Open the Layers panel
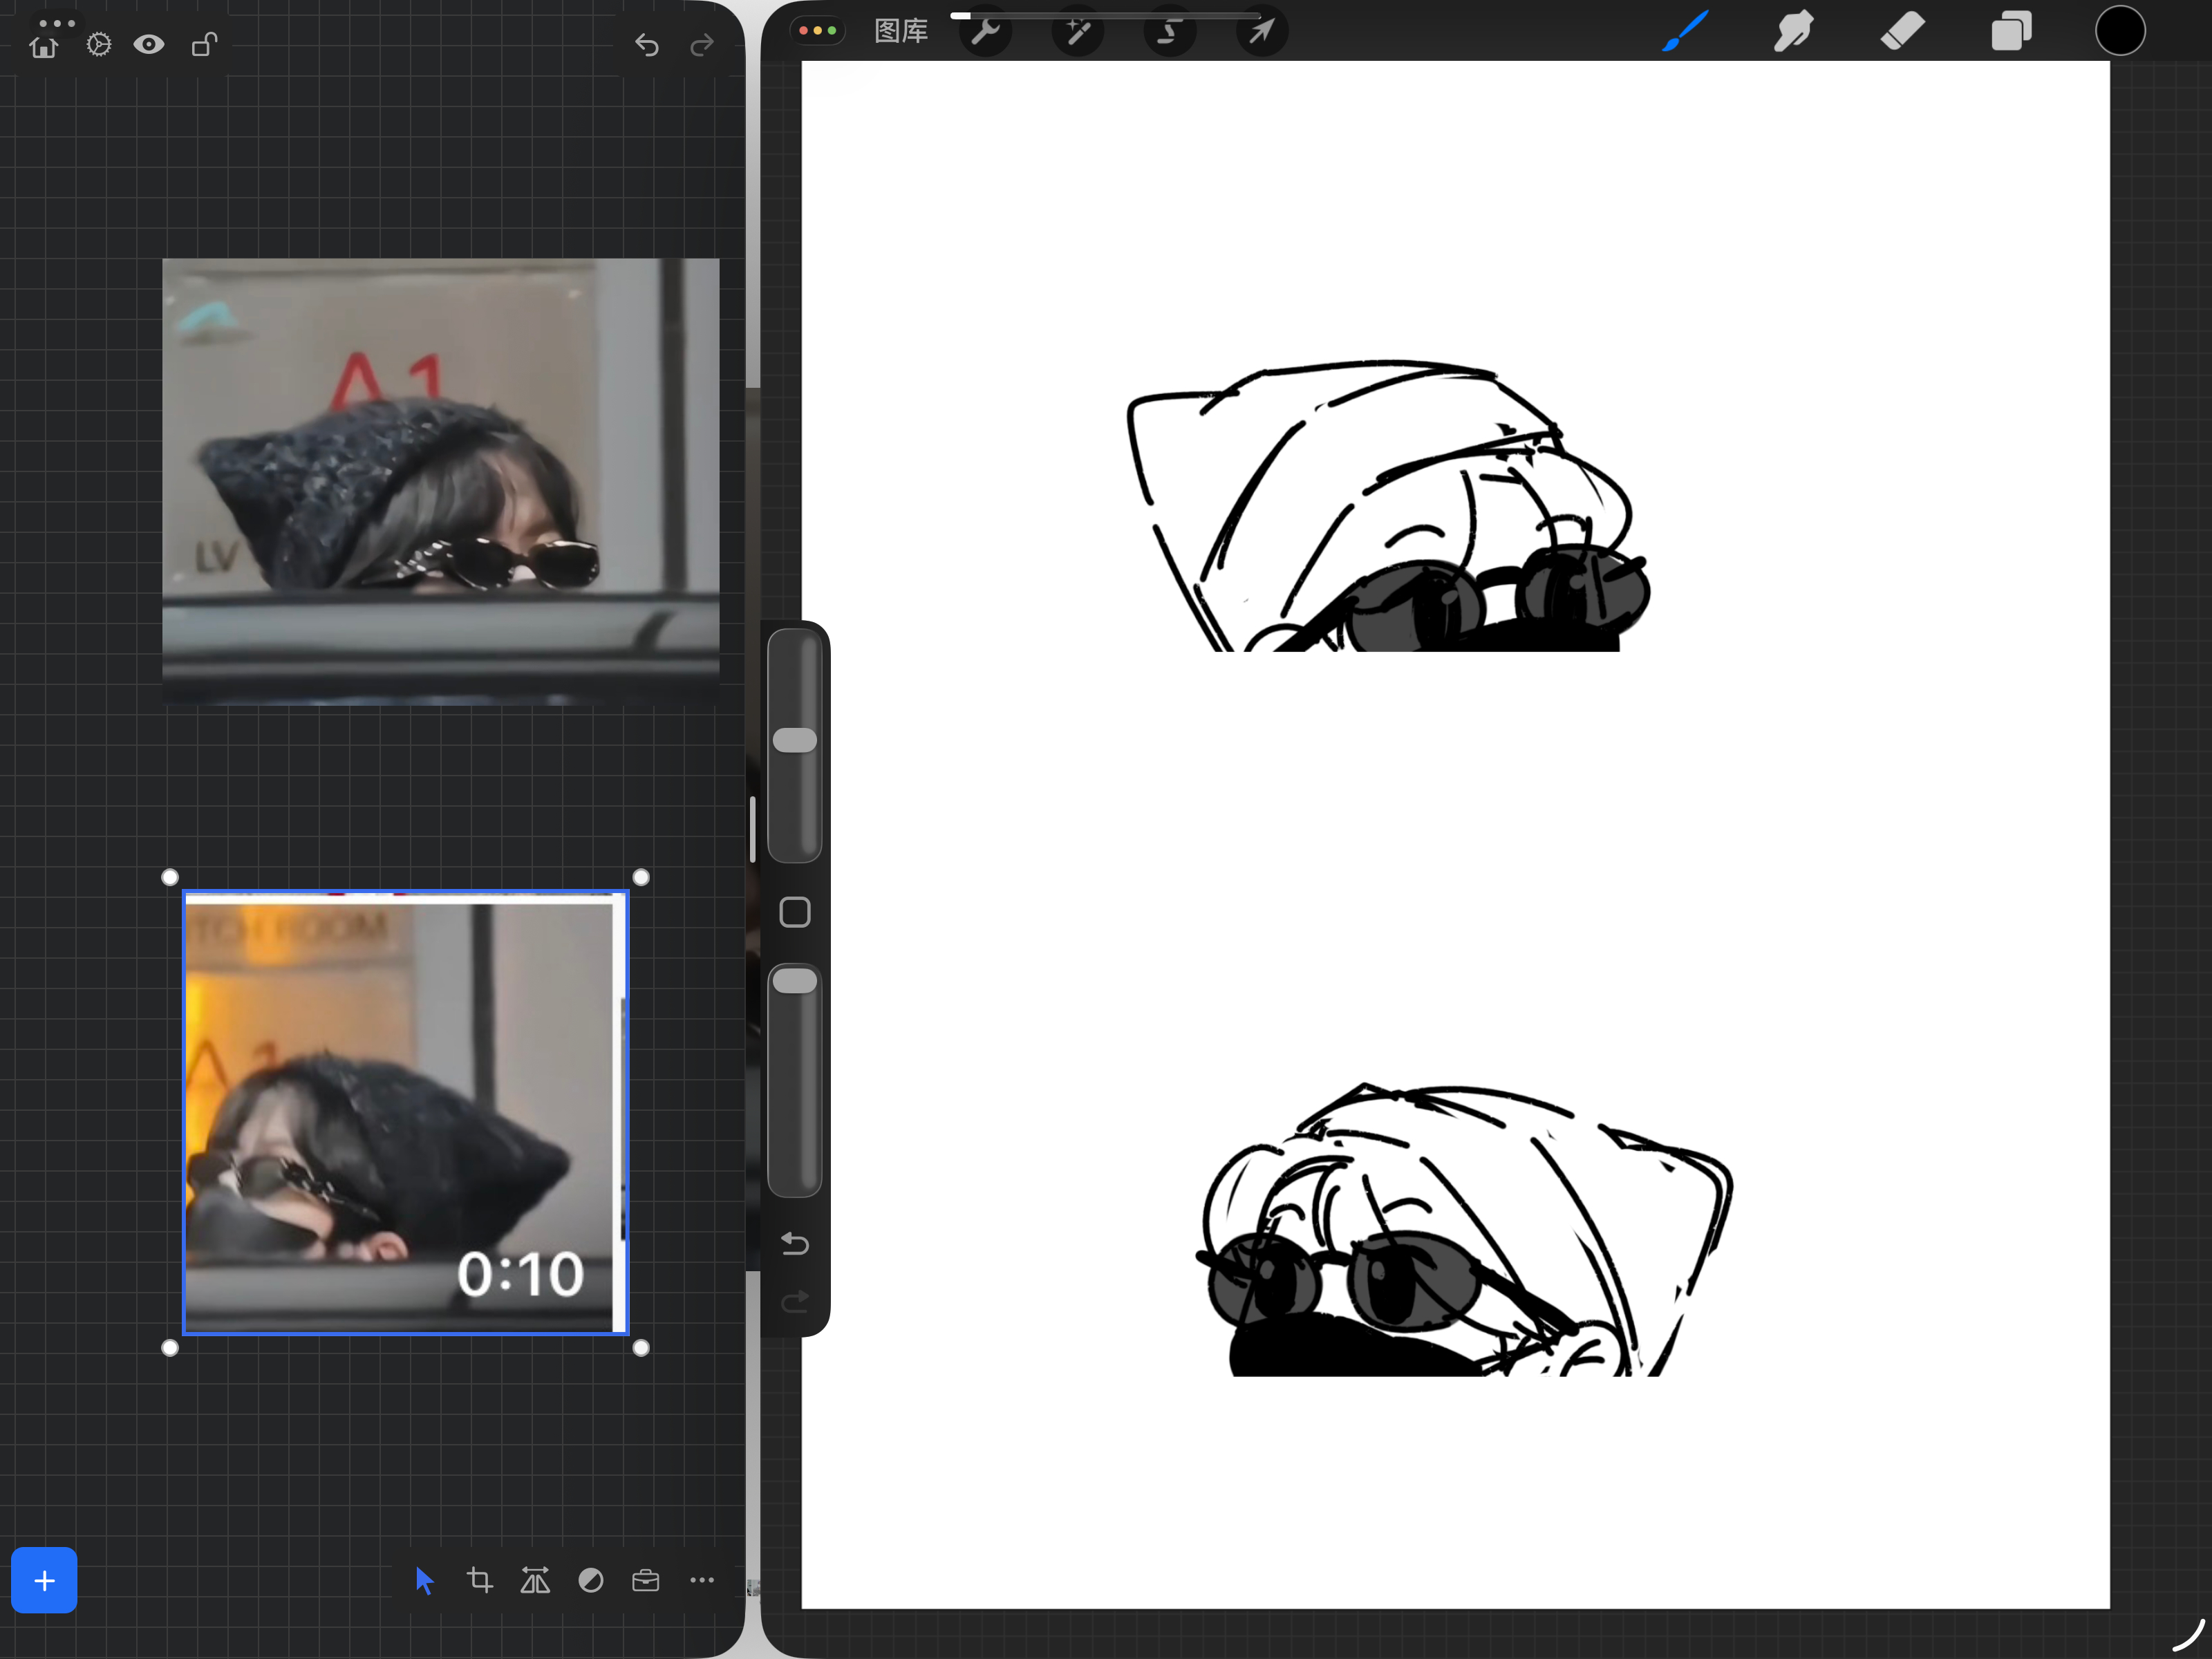Screen dimensions: 2212x1659 point(2011,31)
